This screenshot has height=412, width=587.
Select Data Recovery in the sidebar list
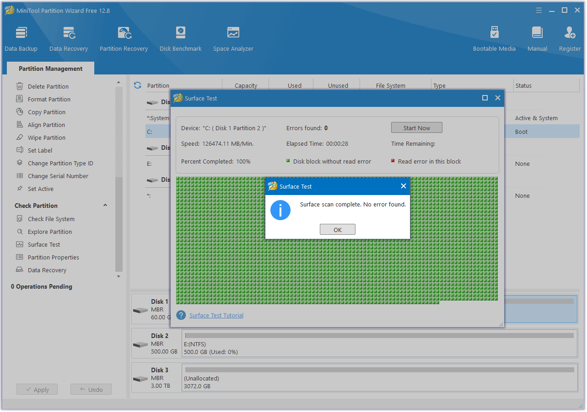pyautogui.click(x=47, y=270)
